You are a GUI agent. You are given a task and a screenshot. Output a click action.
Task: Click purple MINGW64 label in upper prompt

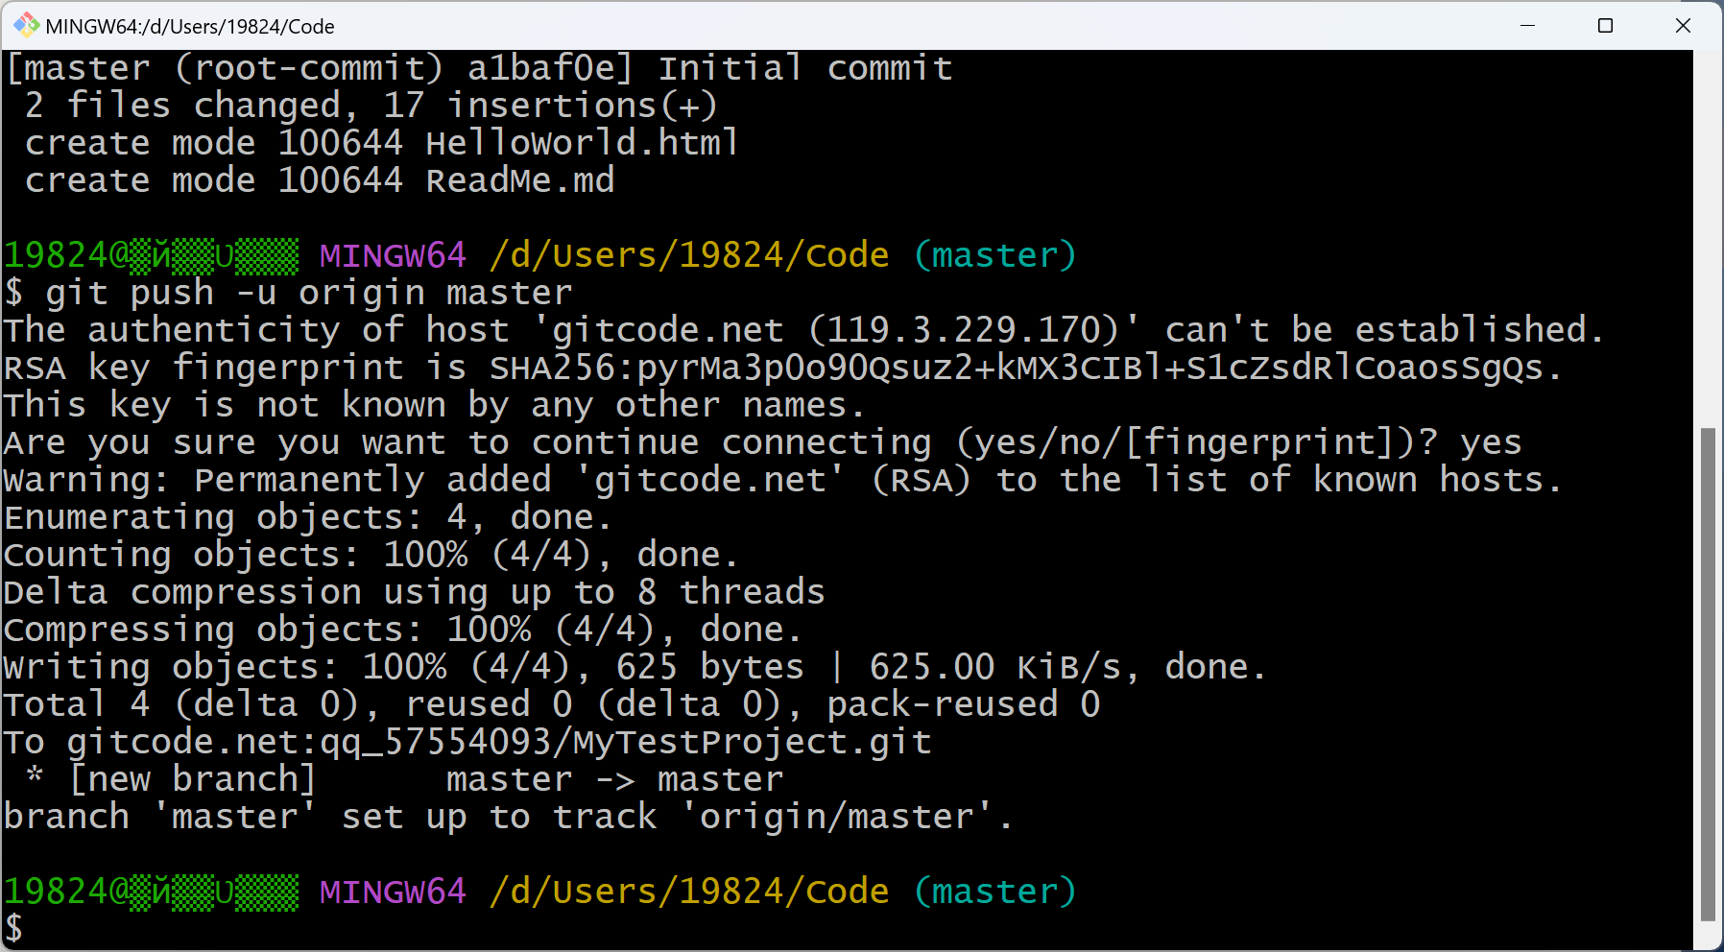(x=393, y=255)
